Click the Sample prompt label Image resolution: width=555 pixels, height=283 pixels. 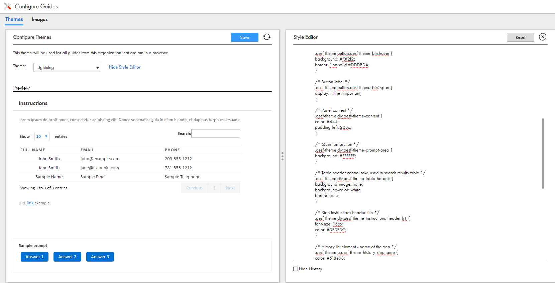33,246
